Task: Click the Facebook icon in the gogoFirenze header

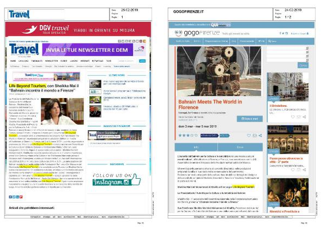Action: (280, 33)
